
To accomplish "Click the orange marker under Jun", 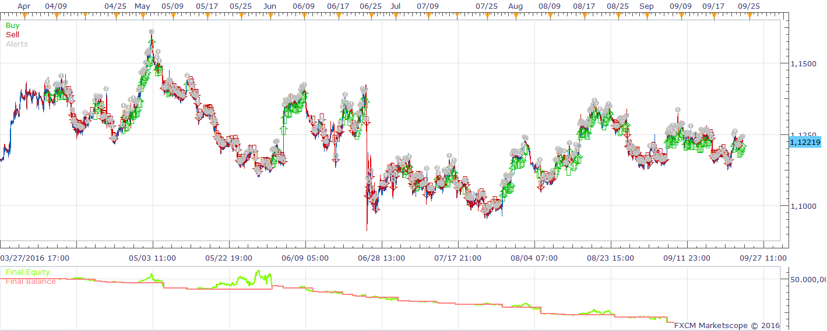I will tap(269, 15).
